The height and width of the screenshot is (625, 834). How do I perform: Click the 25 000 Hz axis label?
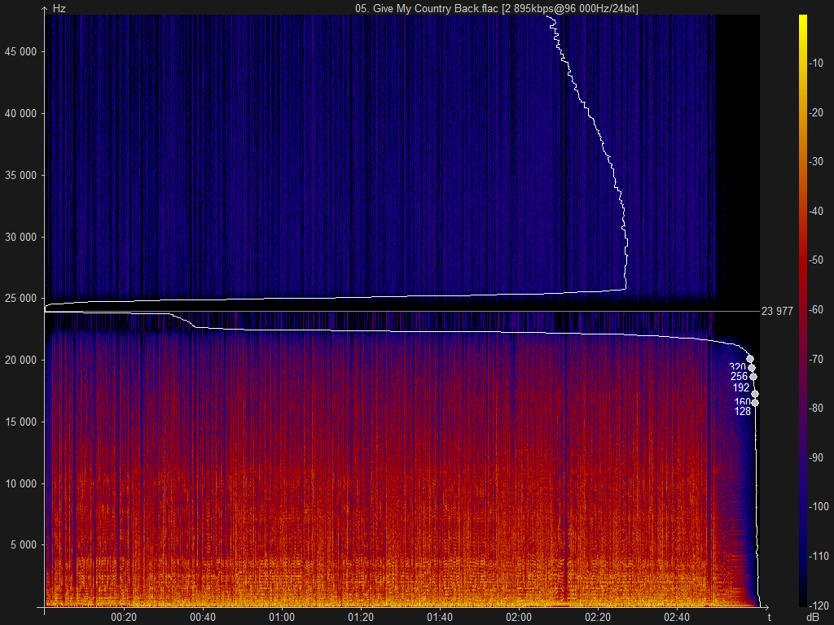click(x=20, y=299)
